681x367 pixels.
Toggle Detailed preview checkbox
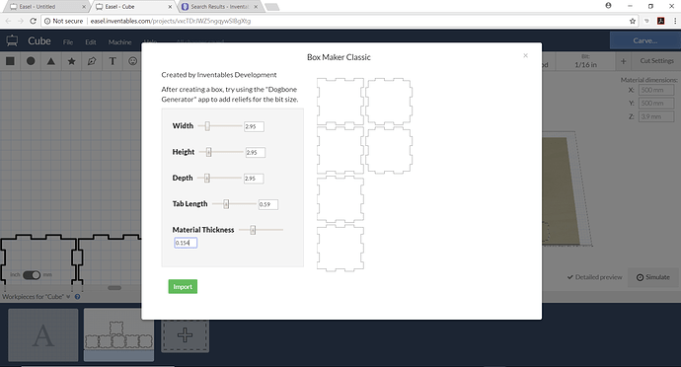tap(594, 277)
